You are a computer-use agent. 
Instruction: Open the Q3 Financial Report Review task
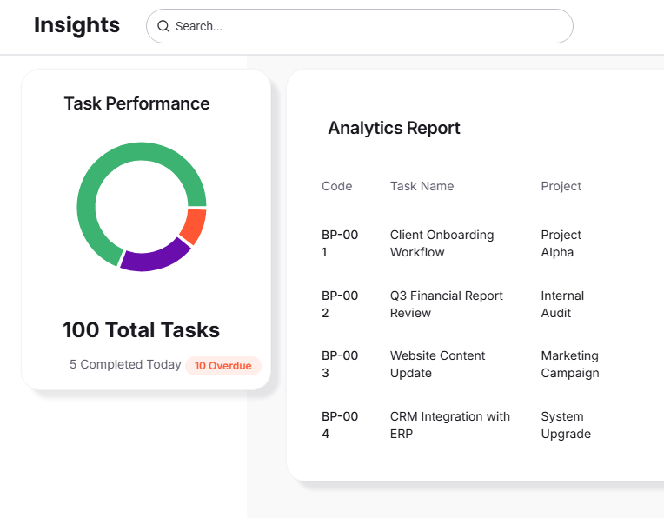[x=446, y=304]
